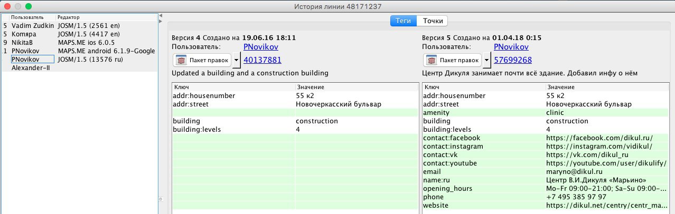Open dropdown arrow beside version 5 Пакет правок
The width and height of the screenshot is (675, 214).
tap(487, 60)
